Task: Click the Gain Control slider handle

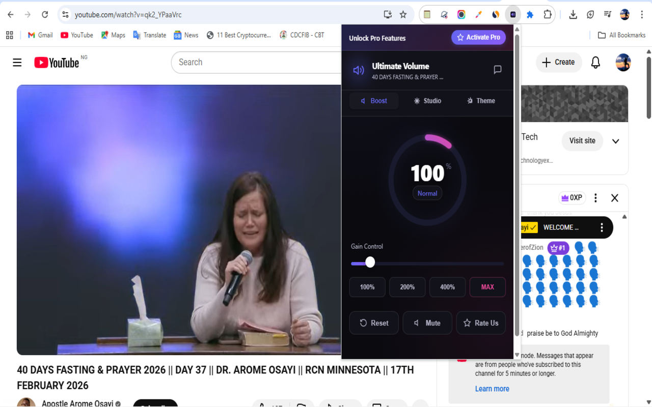Action: pos(370,262)
